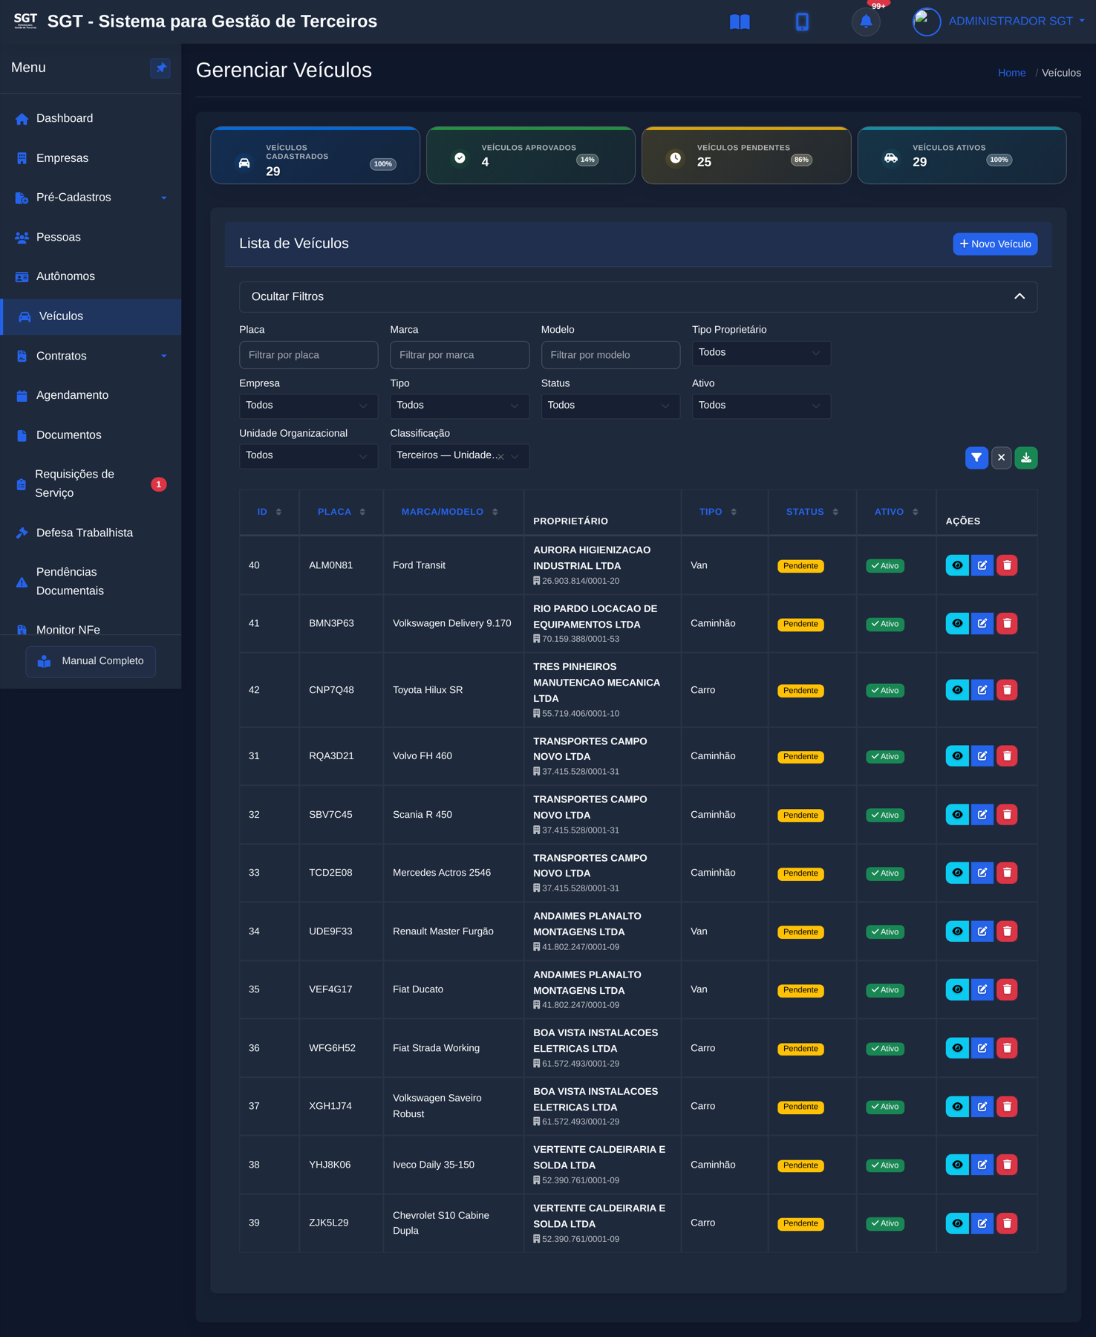Delete vehicle RQA3D21 record
This screenshot has width=1096, height=1337.
(1007, 756)
